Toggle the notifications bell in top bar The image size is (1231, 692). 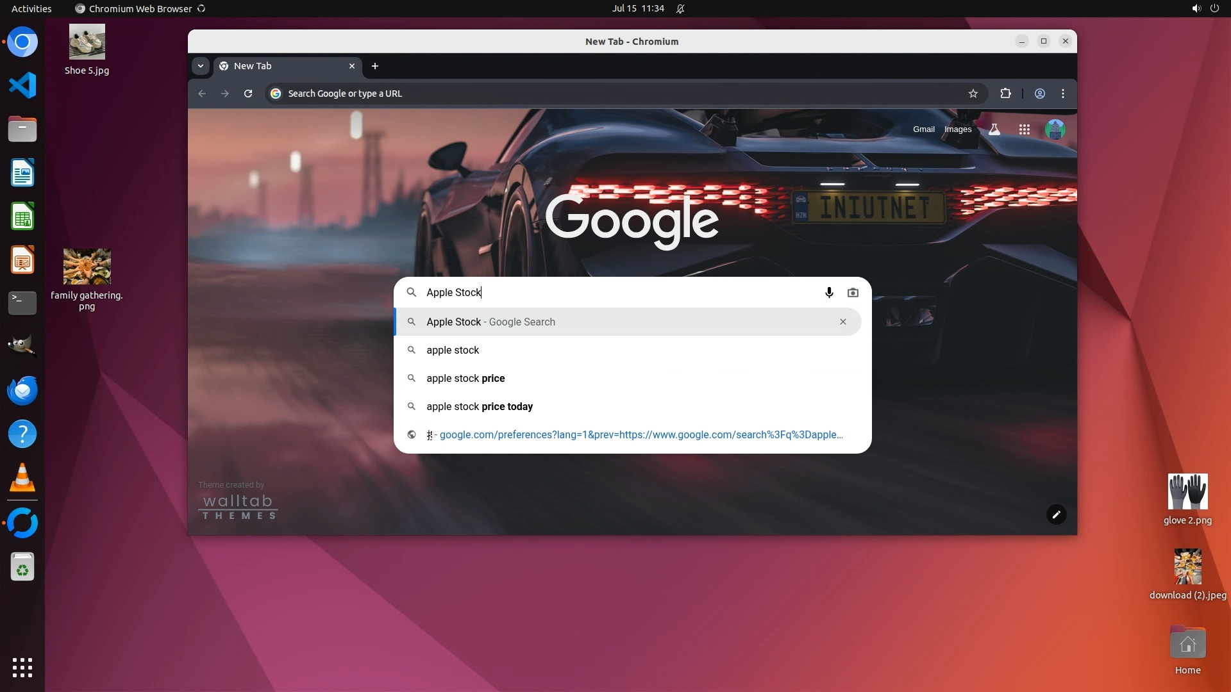(x=680, y=9)
